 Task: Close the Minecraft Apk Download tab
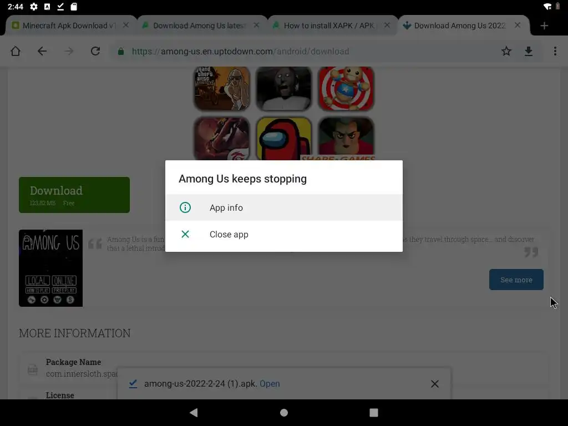point(126,26)
